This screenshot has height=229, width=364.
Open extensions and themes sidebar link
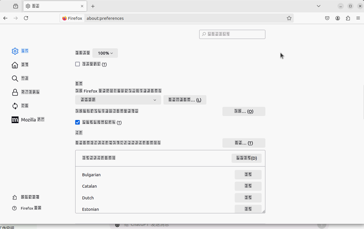(26, 197)
